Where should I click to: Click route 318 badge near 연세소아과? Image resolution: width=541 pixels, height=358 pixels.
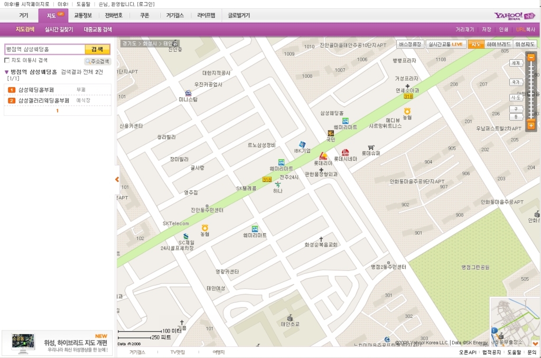coord(408,96)
